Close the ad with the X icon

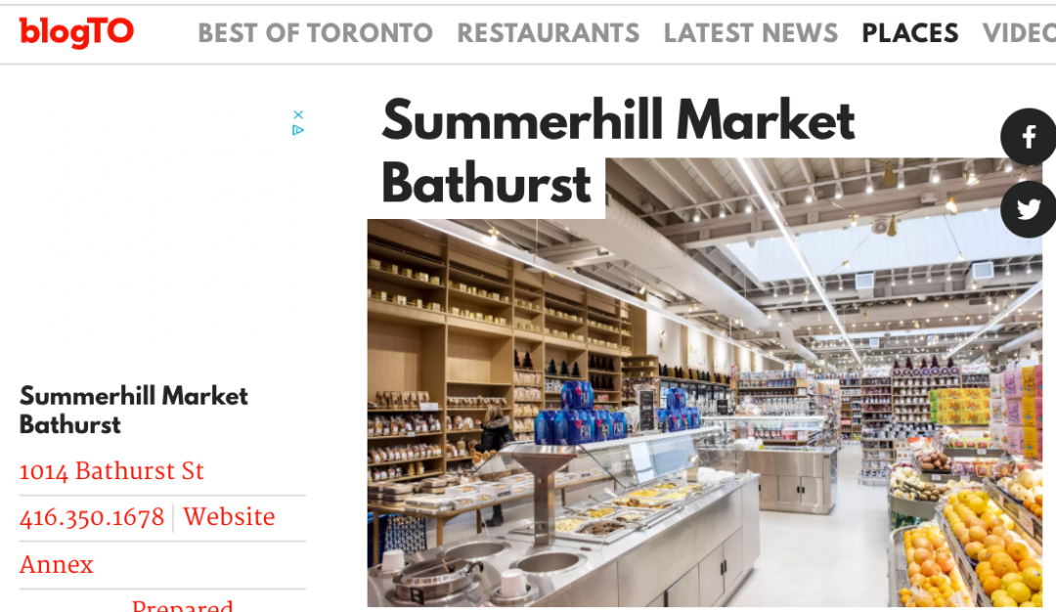pyautogui.click(x=298, y=115)
